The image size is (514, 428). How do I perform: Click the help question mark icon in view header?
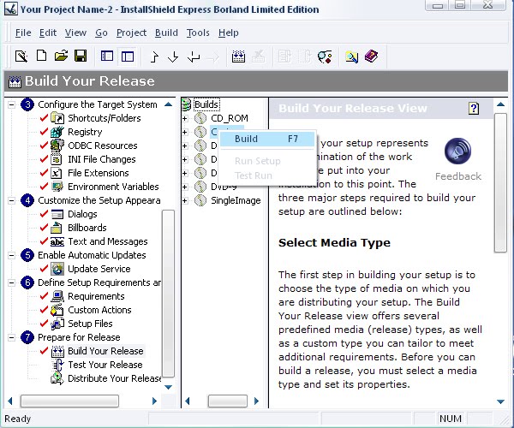pyautogui.click(x=474, y=108)
